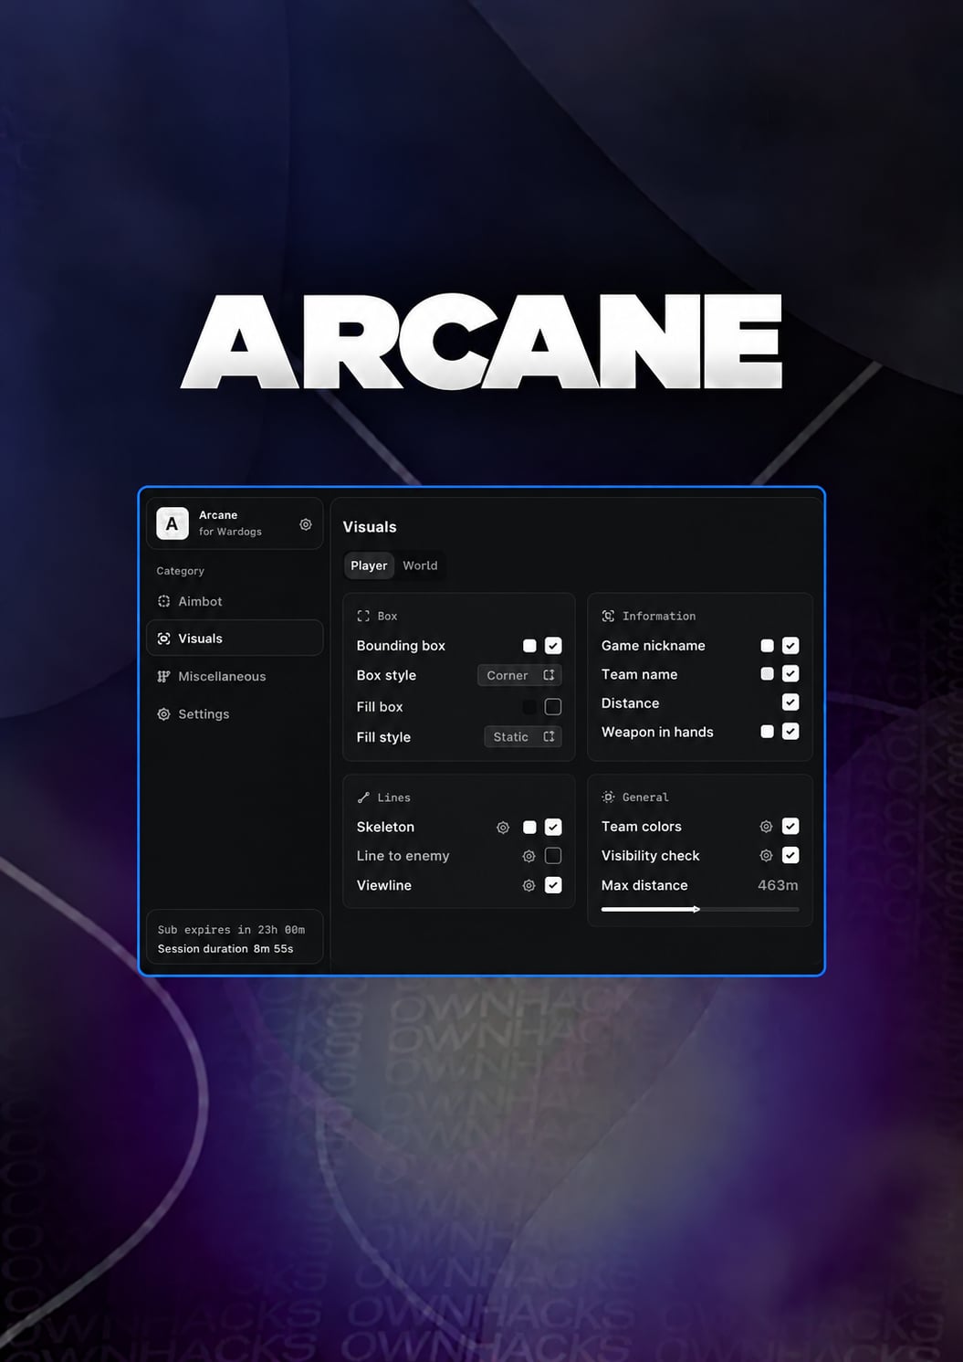Click the Visuals page heading
963x1362 pixels.
pos(370,527)
